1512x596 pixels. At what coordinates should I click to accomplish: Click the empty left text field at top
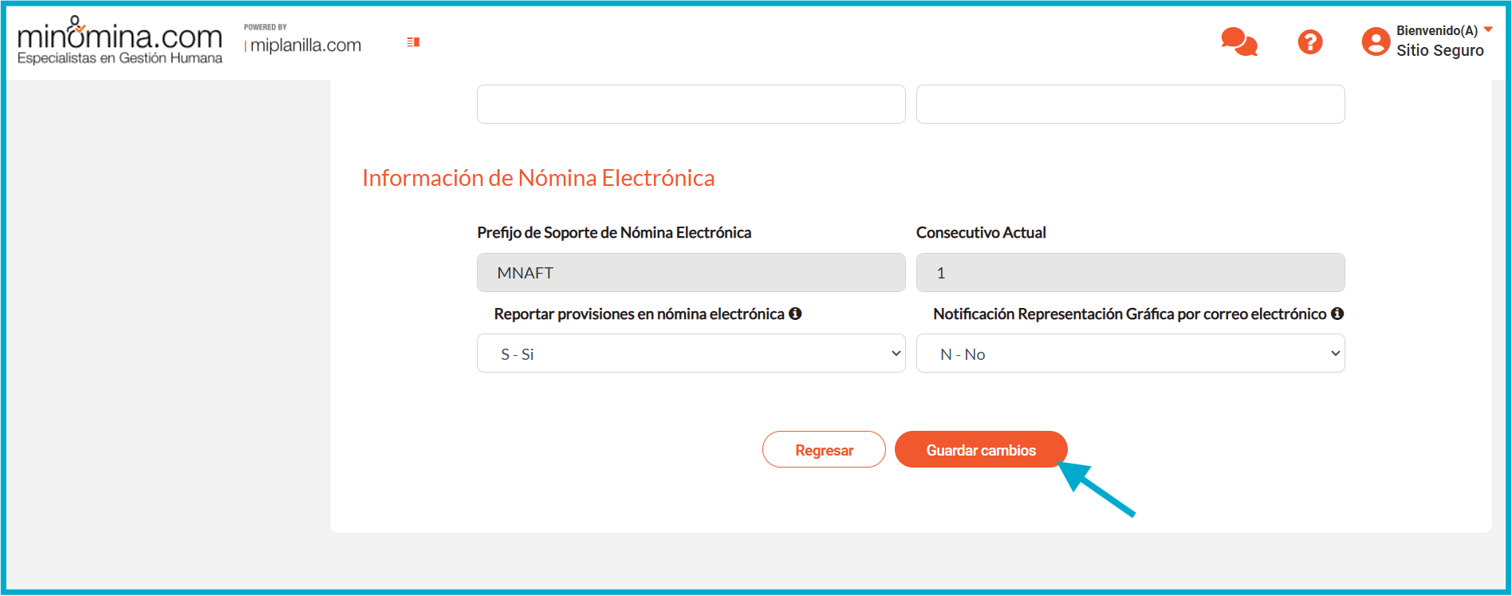click(691, 105)
